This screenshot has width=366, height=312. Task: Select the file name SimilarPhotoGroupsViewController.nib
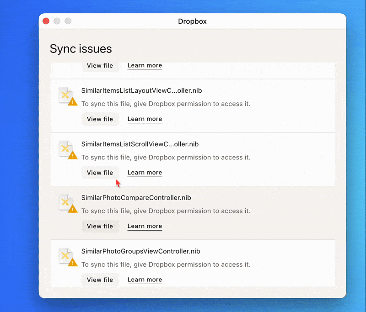(140, 251)
